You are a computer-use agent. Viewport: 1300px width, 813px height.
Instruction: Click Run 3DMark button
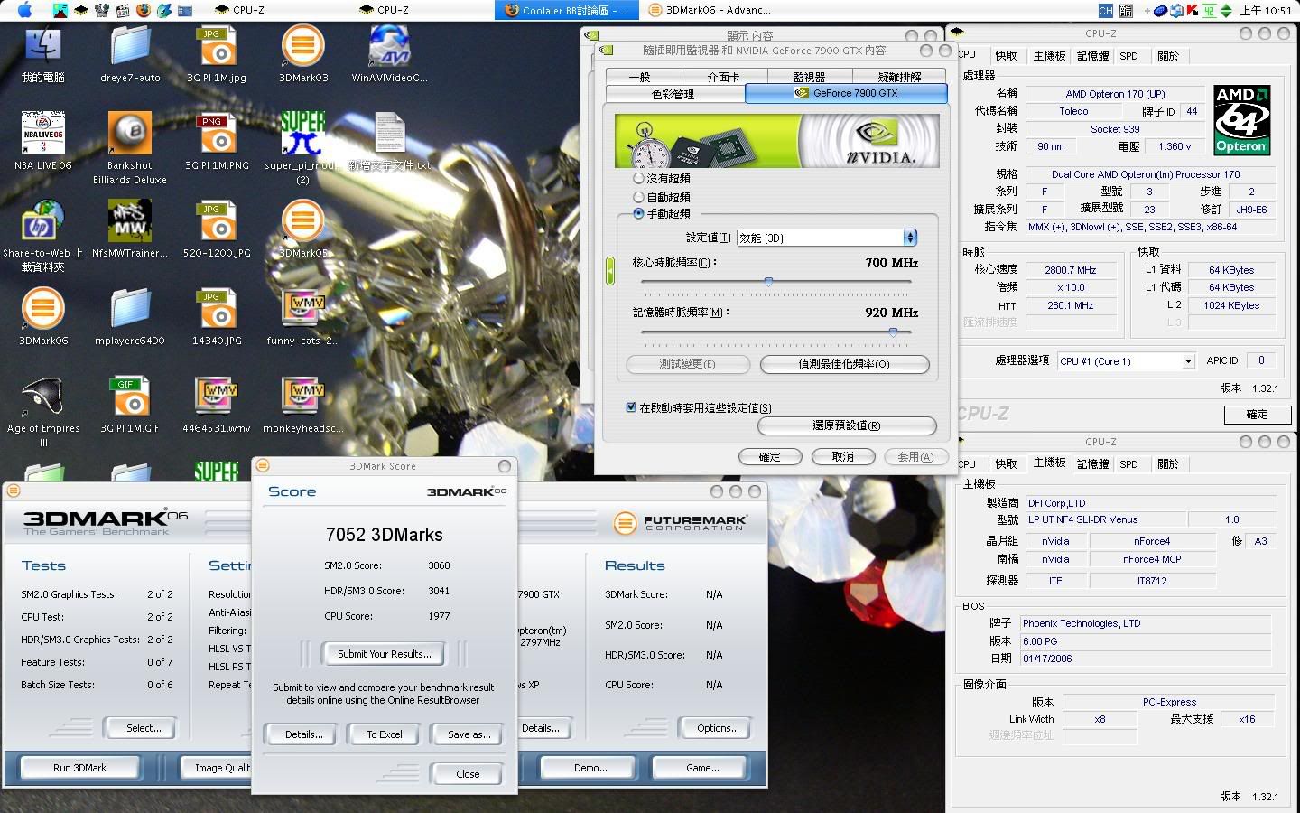pyautogui.click(x=79, y=768)
